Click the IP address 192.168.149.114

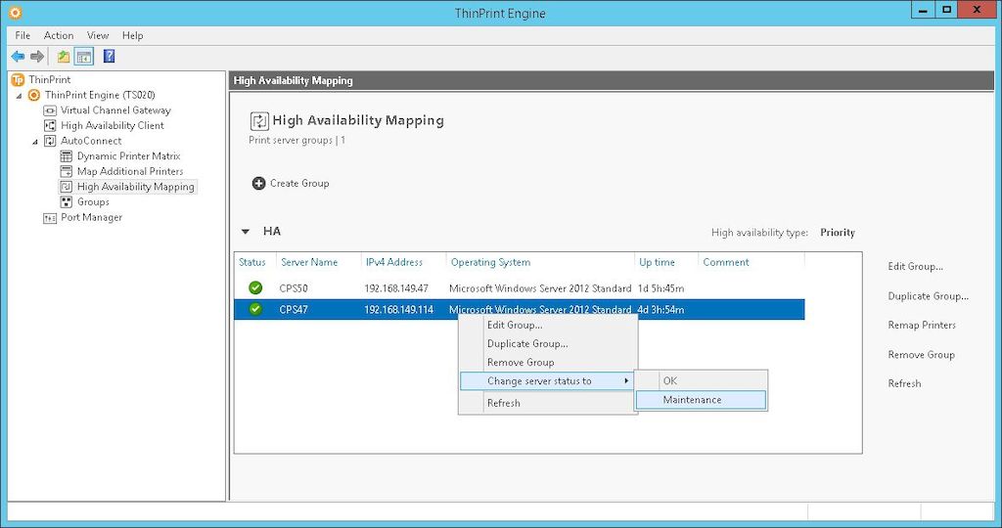click(x=399, y=310)
